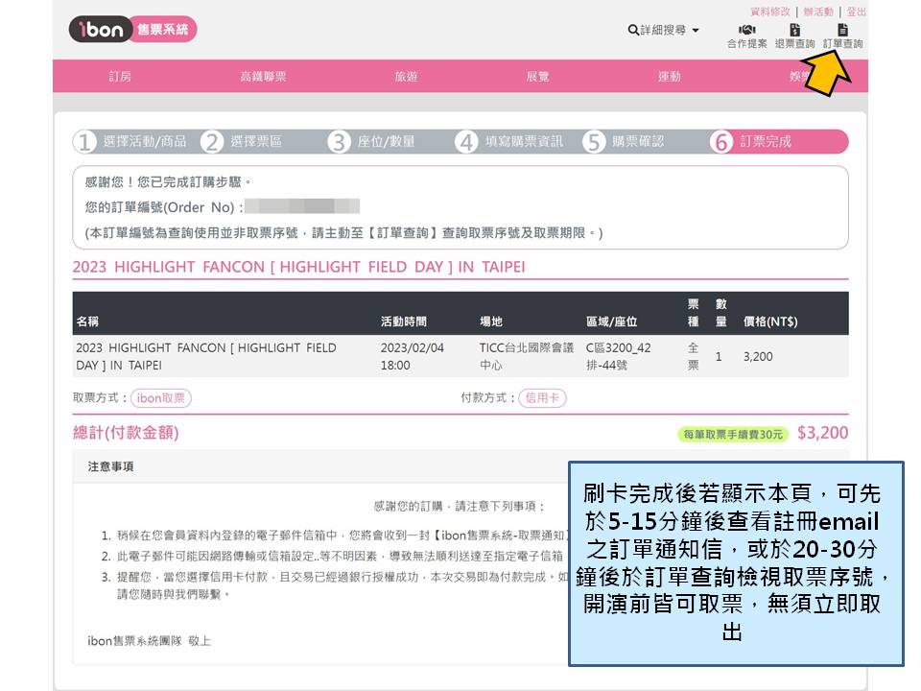The image size is (921, 691).
Task: Select step 1 選擇活動/商品
Action: (130, 142)
